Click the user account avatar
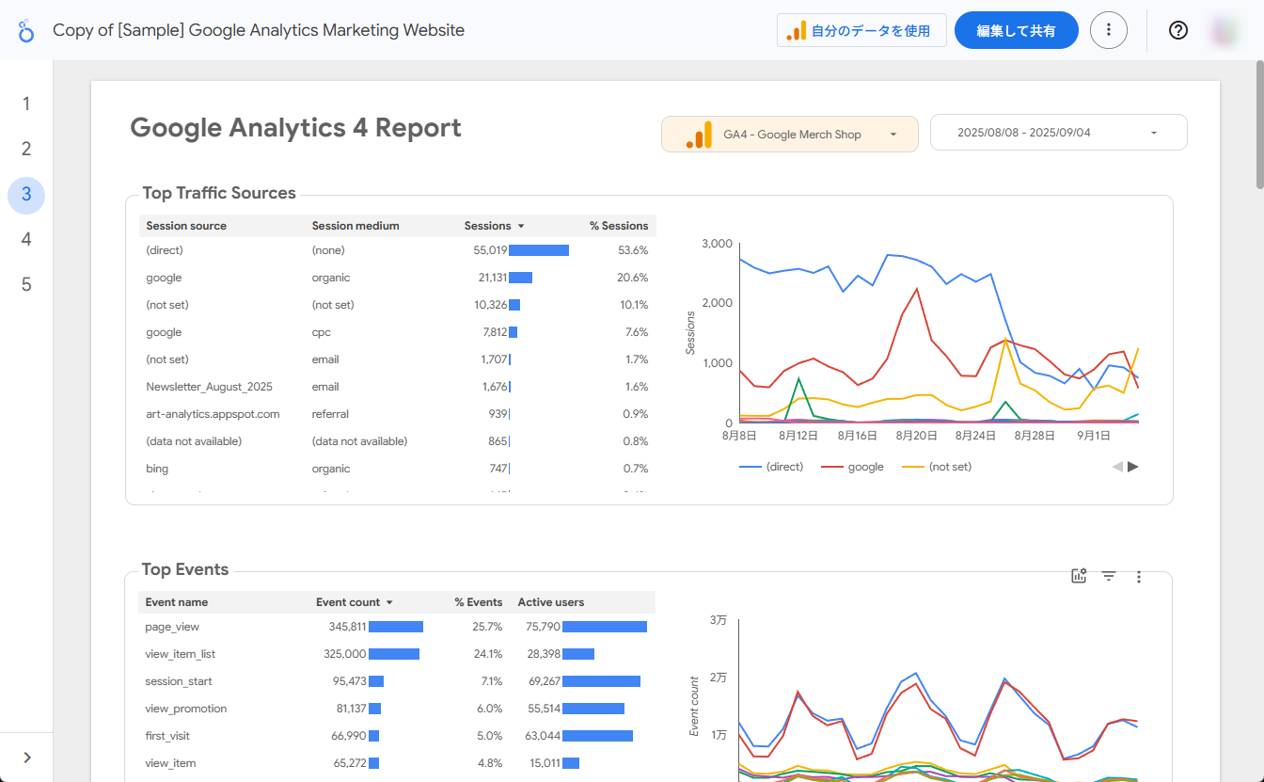The image size is (1264, 782). pyautogui.click(x=1224, y=30)
